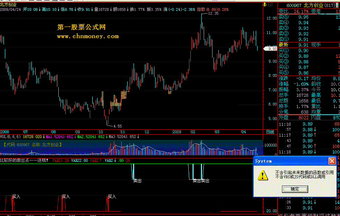The height and width of the screenshot is (216, 340).
Task: Click the 分笔 638 row
Action: pyautogui.click(x=294, y=112)
